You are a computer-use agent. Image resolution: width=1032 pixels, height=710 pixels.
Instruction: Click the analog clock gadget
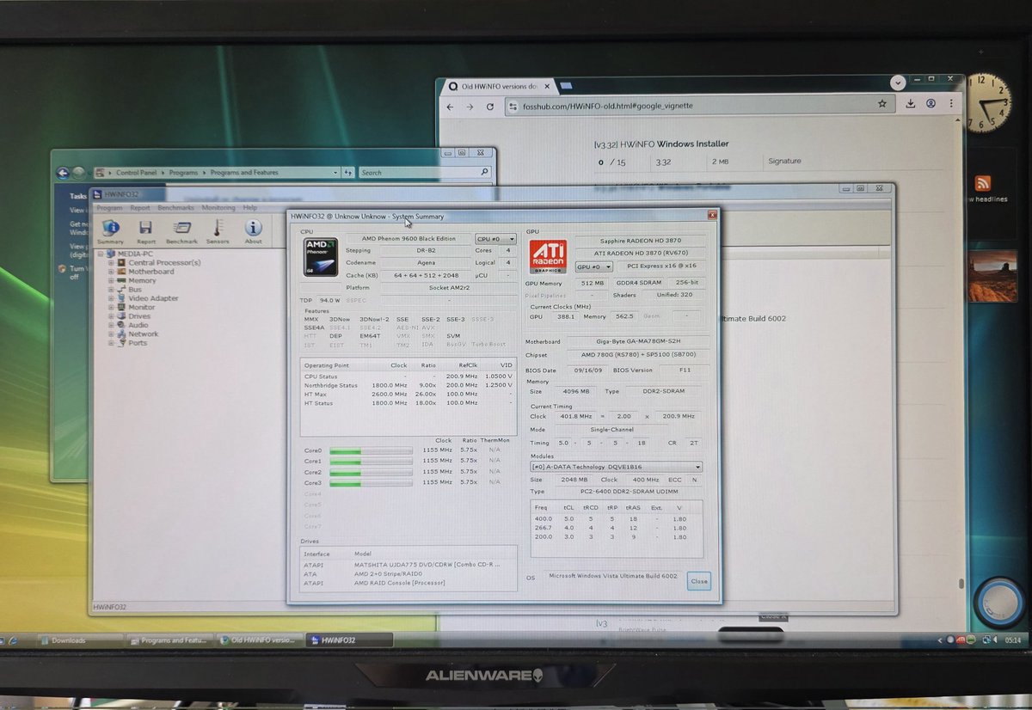click(x=987, y=102)
